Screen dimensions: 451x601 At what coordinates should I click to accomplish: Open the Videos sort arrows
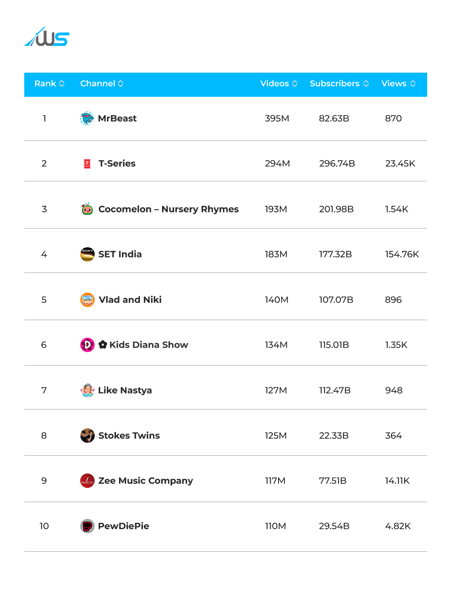295,83
